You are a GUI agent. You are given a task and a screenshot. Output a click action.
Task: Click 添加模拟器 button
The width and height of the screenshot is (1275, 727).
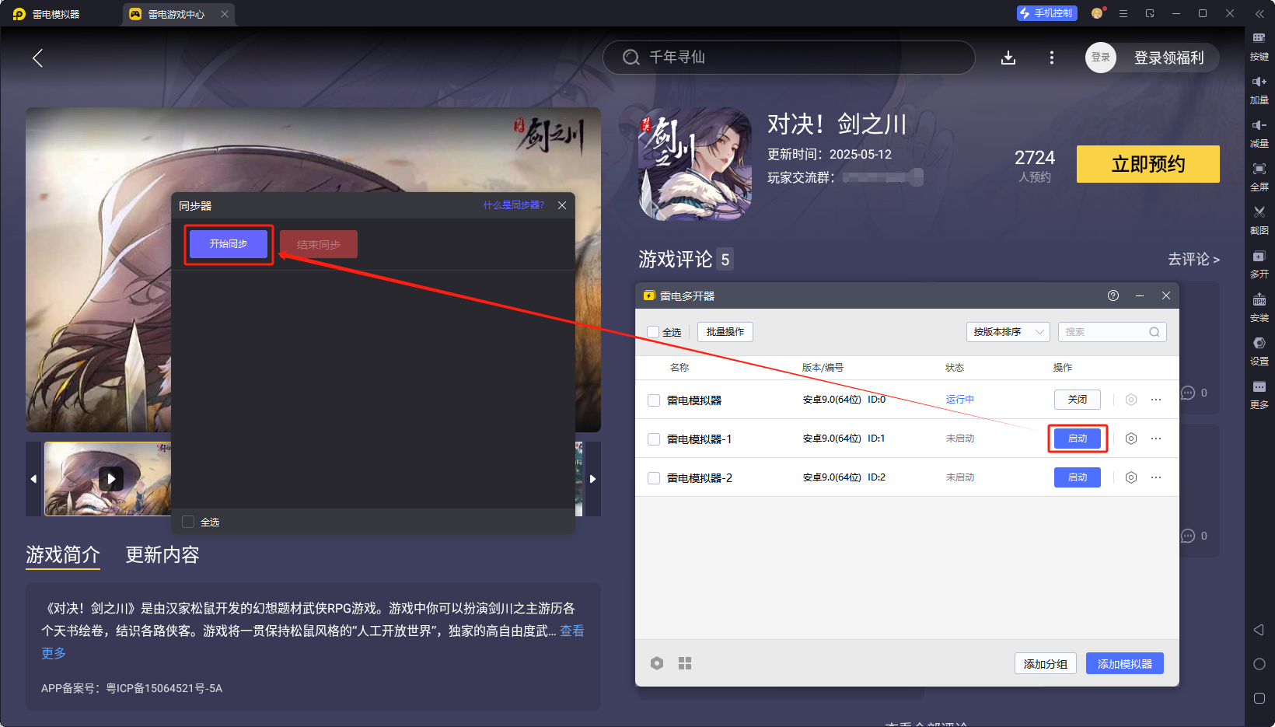pos(1125,663)
